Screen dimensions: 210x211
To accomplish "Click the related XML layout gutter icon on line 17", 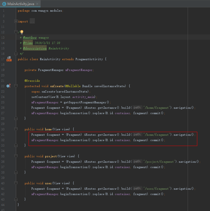I will click(x=9, y=59).
